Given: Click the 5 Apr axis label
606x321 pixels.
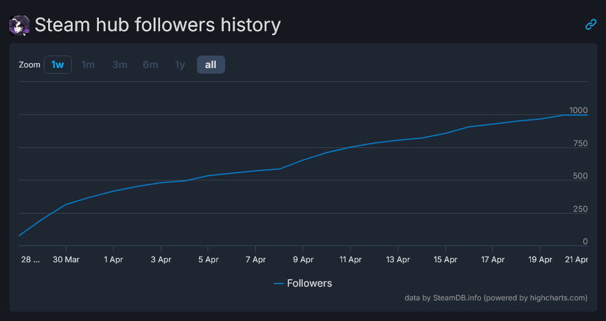Looking at the screenshot, I should click(x=208, y=259).
